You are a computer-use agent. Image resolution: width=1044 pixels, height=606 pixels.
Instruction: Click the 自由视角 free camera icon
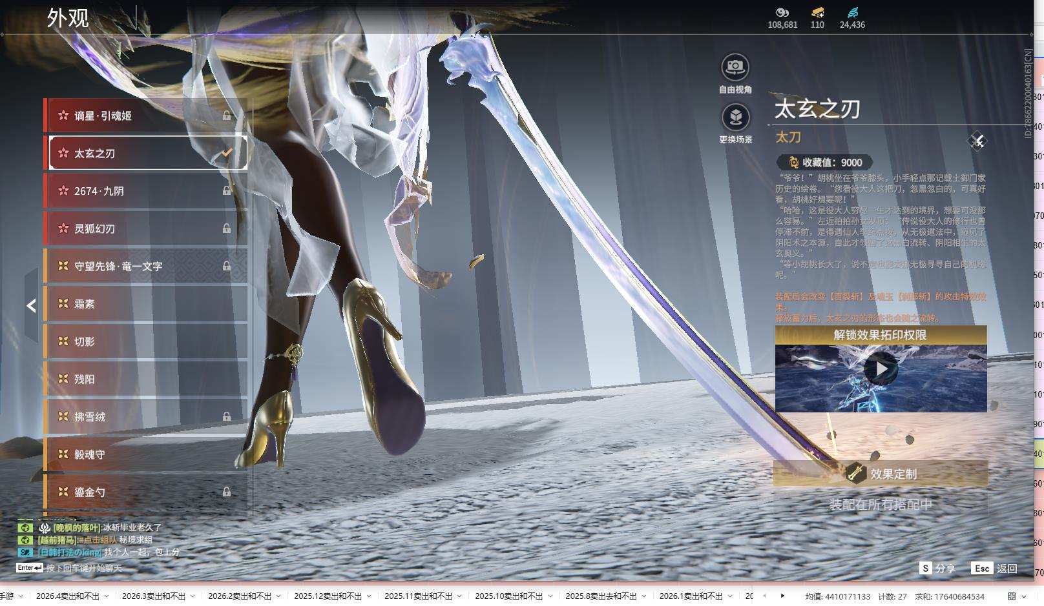(x=735, y=66)
